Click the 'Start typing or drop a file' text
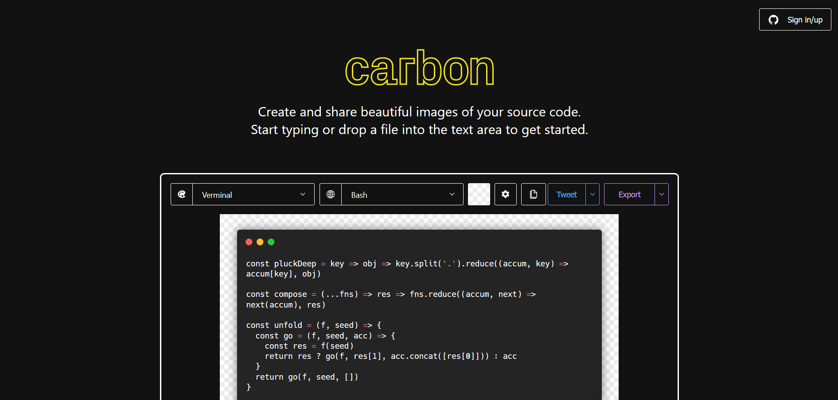 [x=419, y=130]
